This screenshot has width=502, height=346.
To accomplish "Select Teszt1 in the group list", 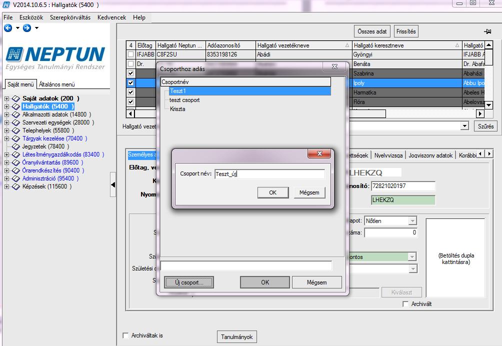I will click(x=249, y=91).
